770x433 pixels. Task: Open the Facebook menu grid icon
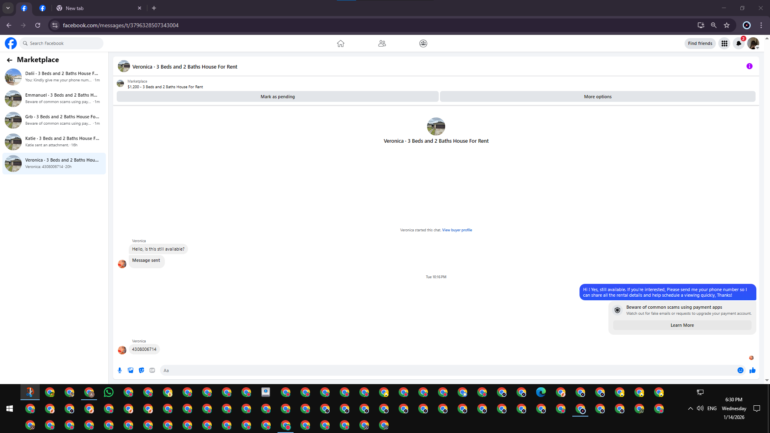724,43
